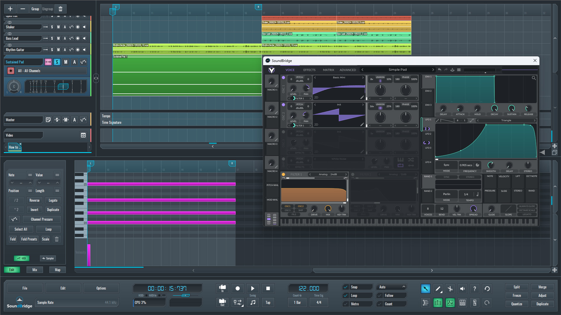Stop playback with the Stop button

268,288
